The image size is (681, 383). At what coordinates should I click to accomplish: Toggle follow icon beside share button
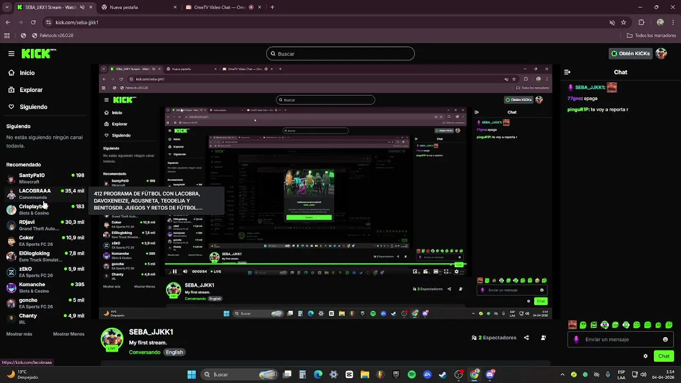(x=543, y=338)
